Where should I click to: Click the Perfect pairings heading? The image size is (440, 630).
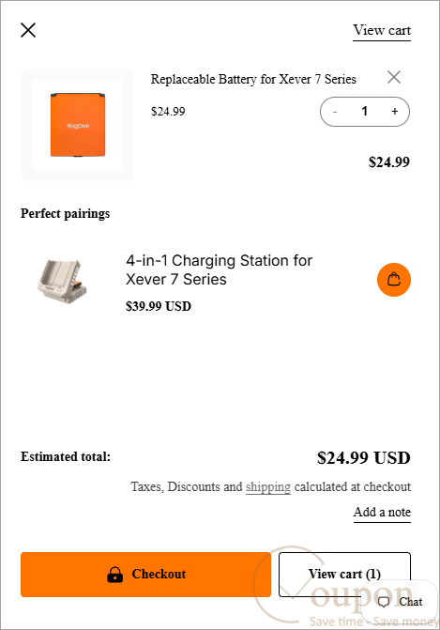[66, 214]
